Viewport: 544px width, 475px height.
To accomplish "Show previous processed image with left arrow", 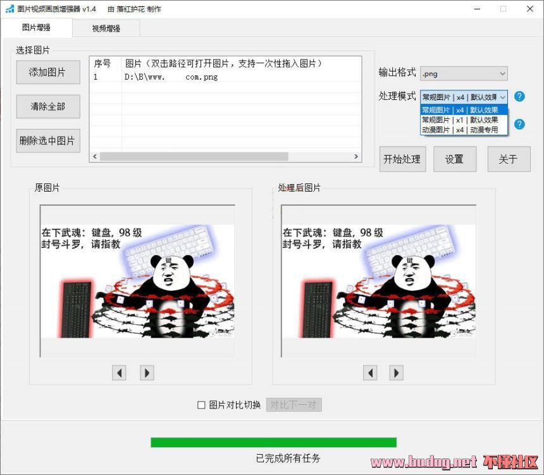I will [370, 373].
